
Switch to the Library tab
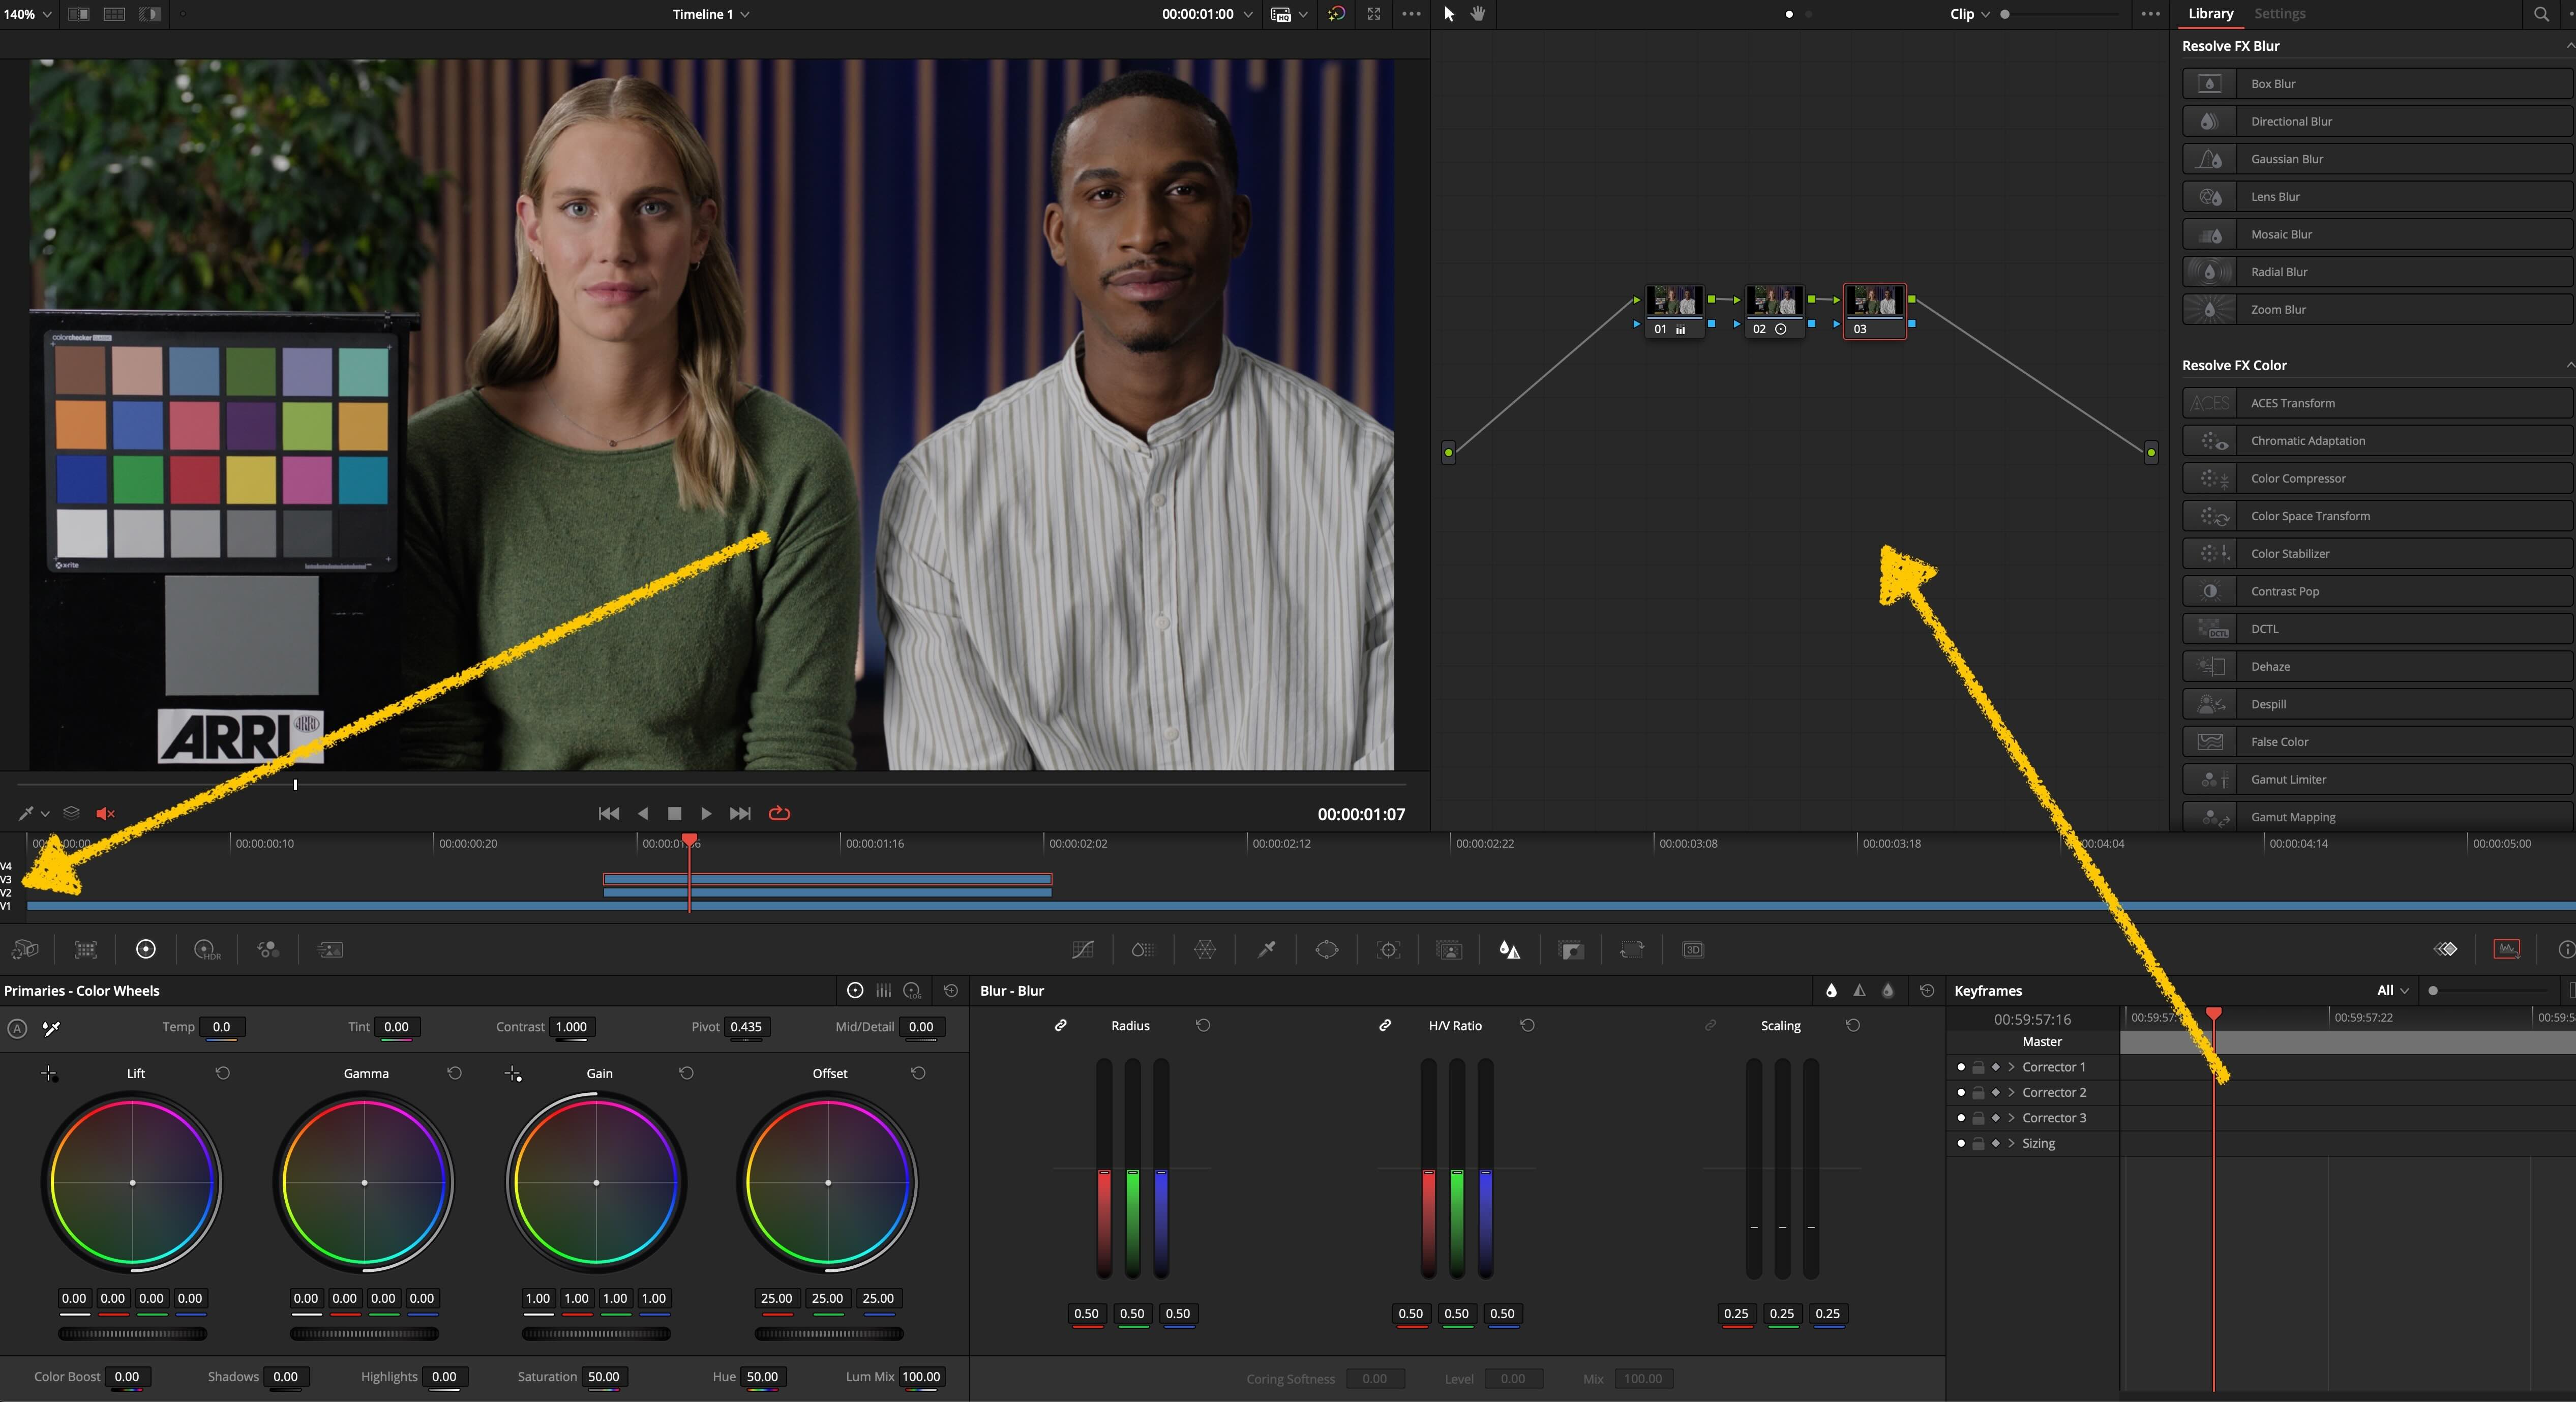(2210, 14)
